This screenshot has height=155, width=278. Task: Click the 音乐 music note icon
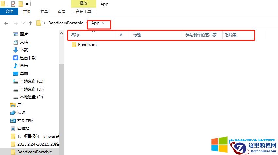tap(16, 65)
